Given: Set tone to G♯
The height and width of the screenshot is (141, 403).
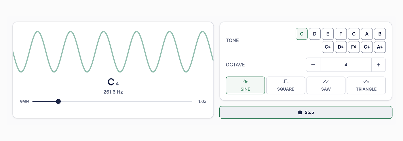Looking at the screenshot, I should [x=367, y=47].
